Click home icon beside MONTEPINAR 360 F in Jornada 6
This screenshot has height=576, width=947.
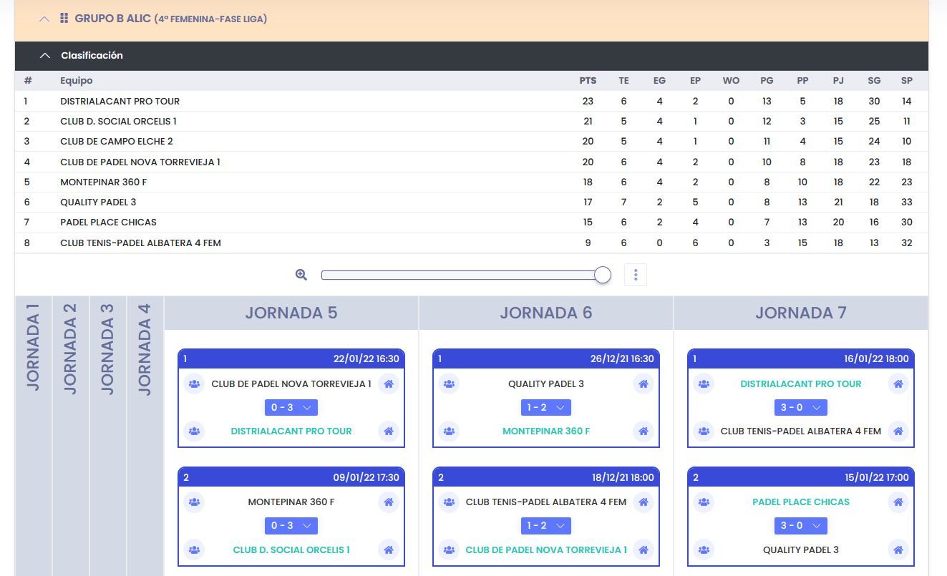pos(644,431)
